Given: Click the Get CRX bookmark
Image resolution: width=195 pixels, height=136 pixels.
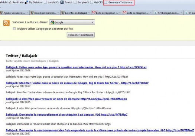Looking at the screenshot, I should [x=97, y=2].
